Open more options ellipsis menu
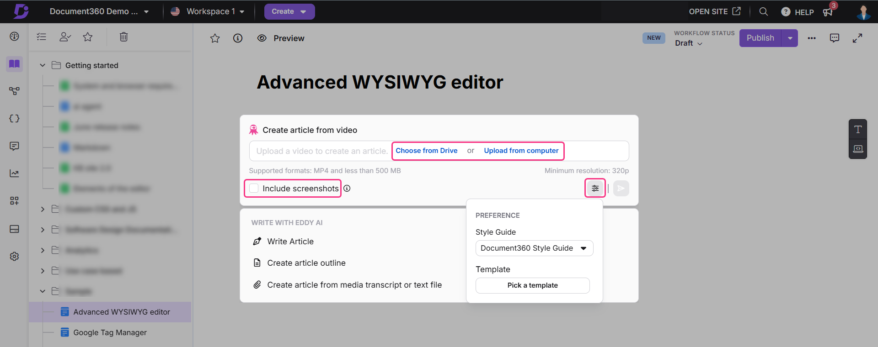This screenshot has width=878, height=347. pyautogui.click(x=812, y=38)
